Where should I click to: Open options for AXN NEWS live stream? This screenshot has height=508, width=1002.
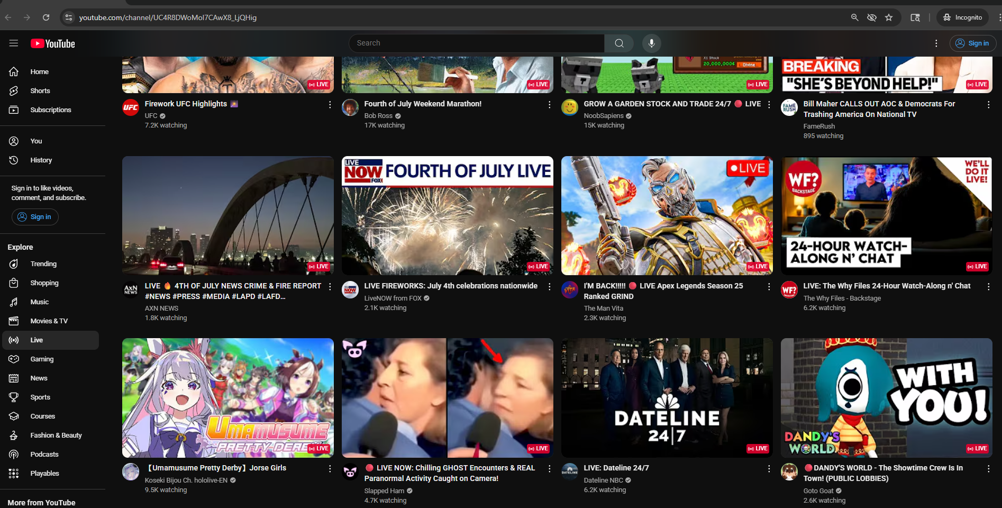pyautogui.click(x=330, y=287)
